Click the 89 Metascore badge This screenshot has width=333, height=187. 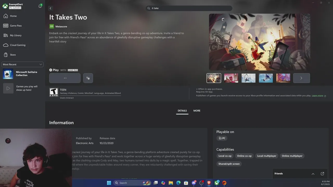click(x=52, y=26)
